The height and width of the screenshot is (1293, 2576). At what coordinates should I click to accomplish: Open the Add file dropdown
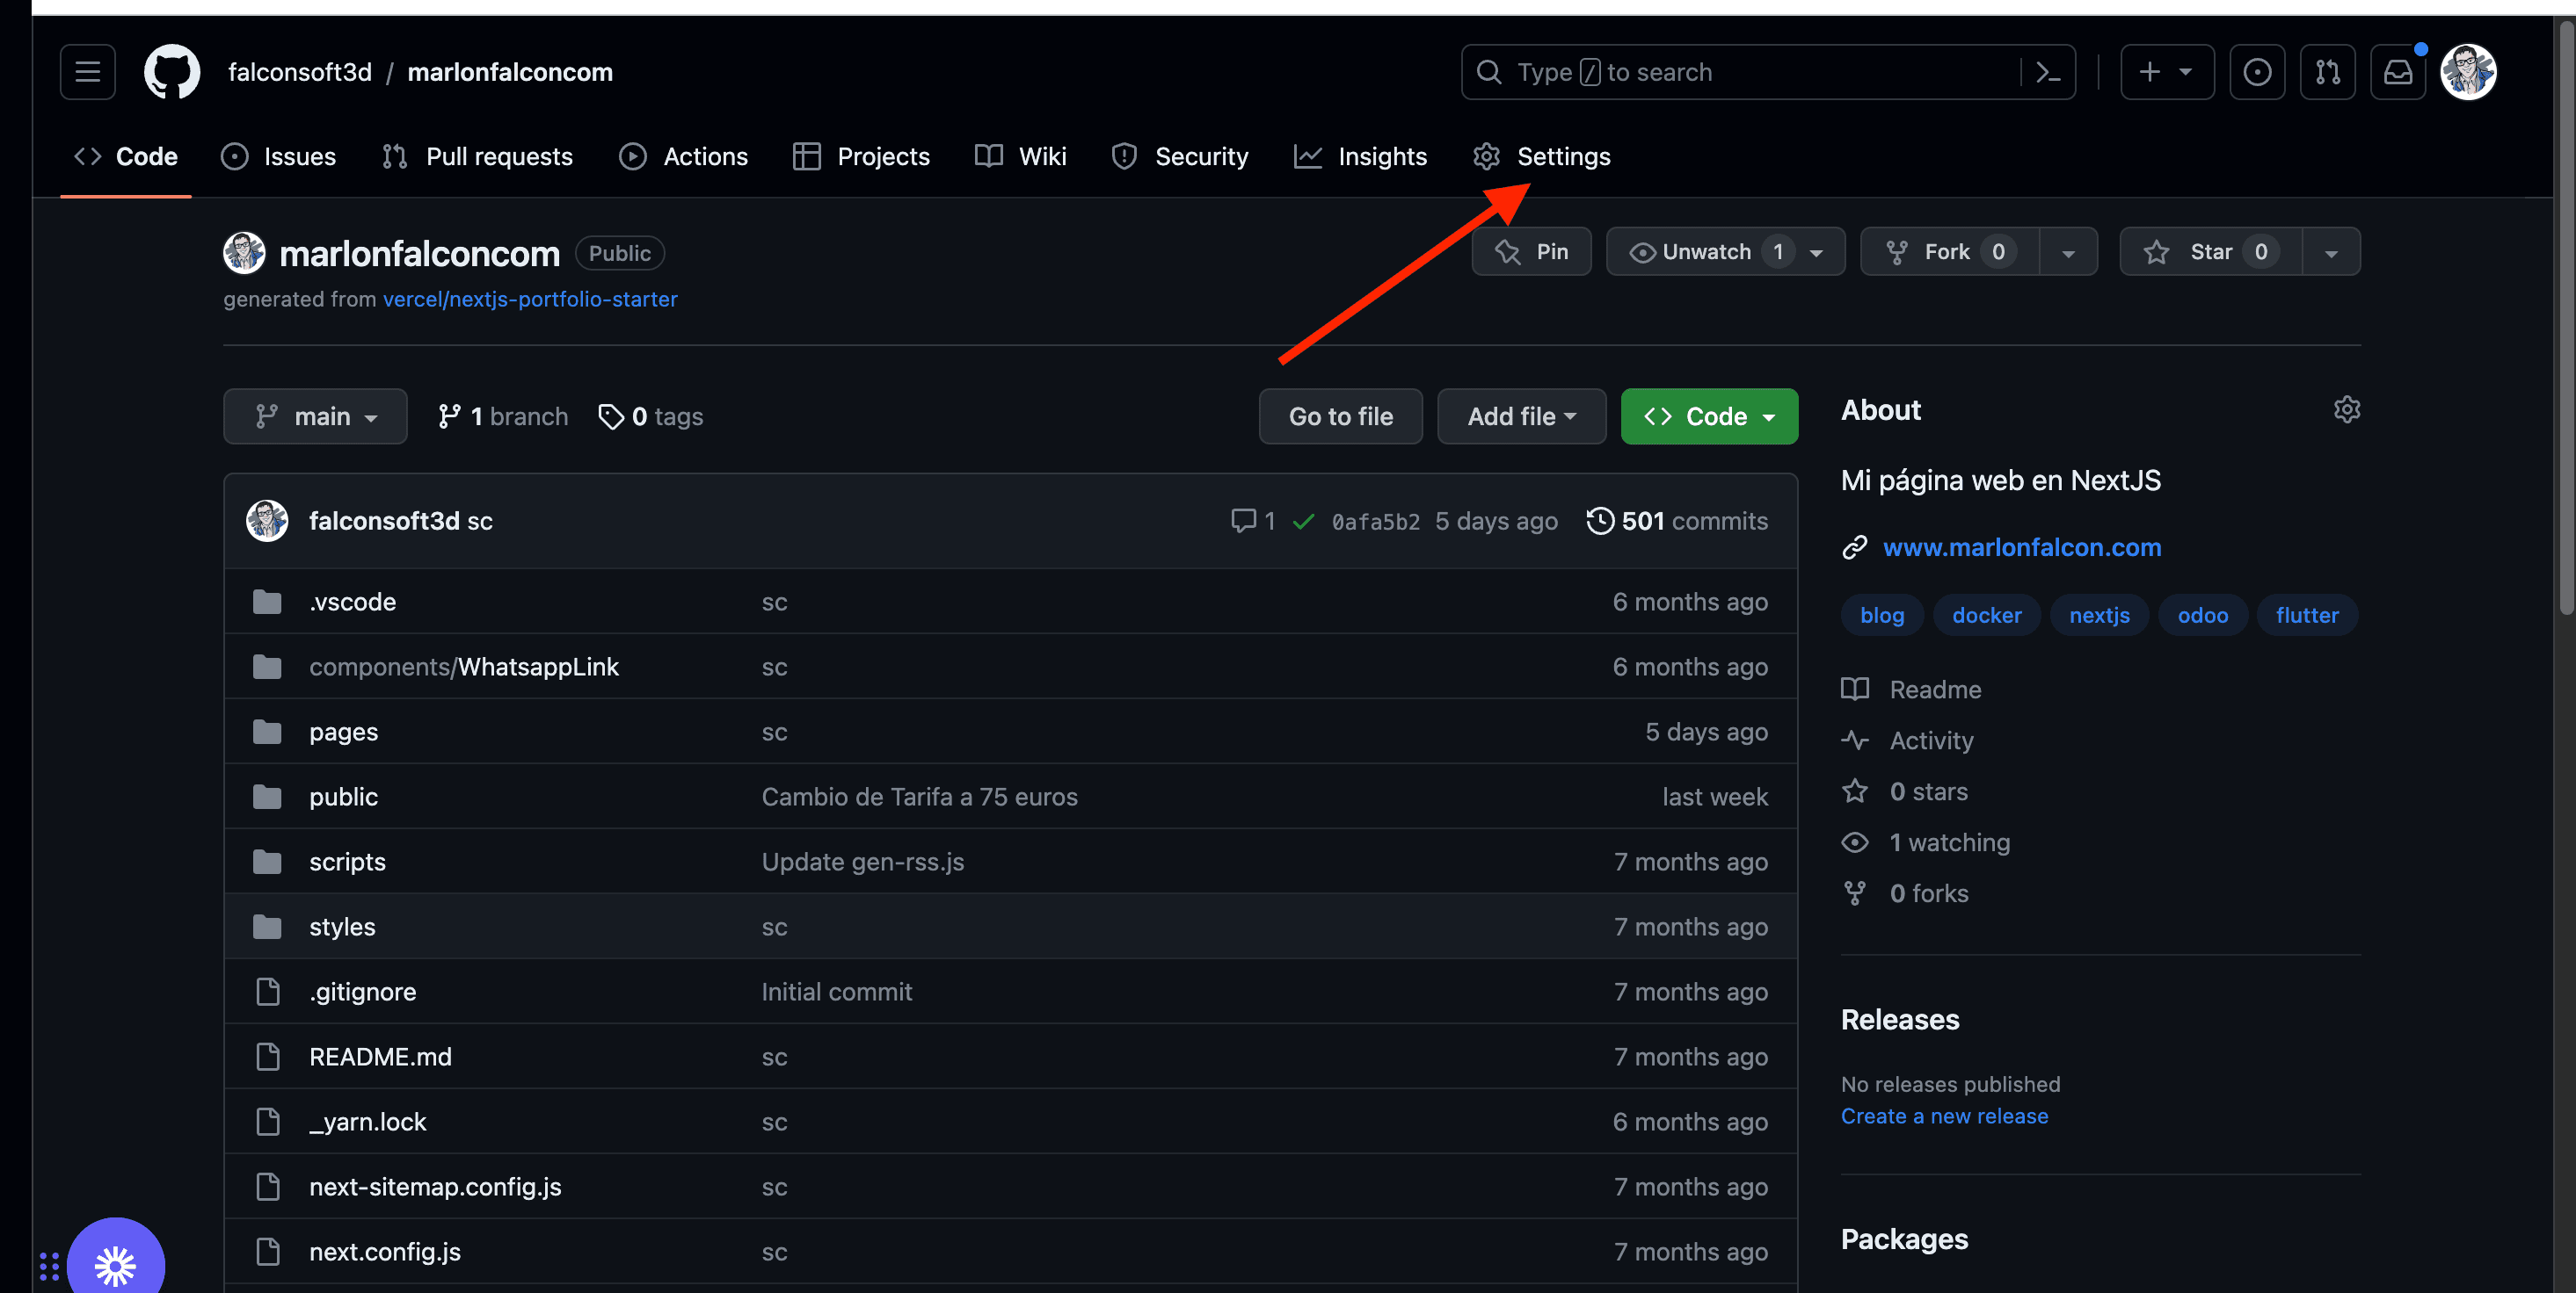[1521, 415]
